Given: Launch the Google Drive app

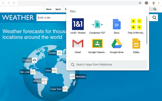Looking at the screenshot, I should click(117, 43).
